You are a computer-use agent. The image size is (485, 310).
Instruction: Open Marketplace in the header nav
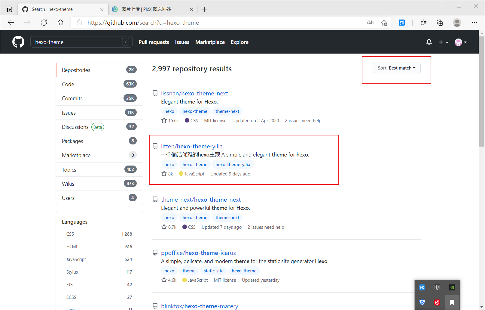click(x=210, y=42)
